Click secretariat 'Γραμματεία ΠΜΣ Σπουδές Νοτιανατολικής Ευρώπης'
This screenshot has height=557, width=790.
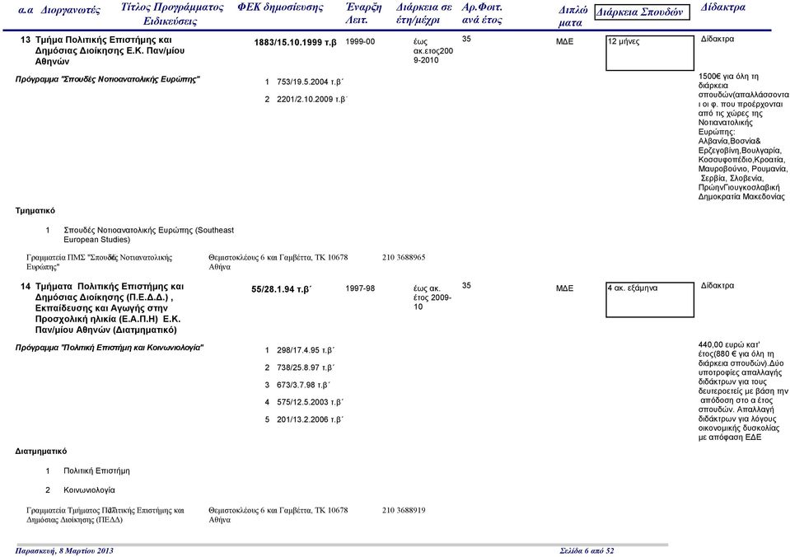(99, 262)
